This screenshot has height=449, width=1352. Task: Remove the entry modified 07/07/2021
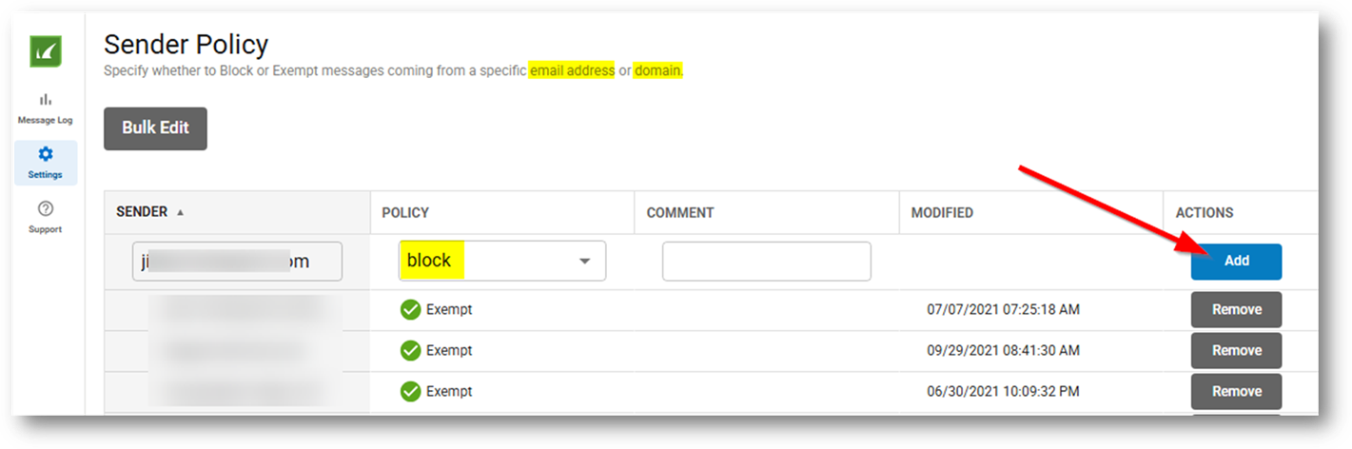[x=1236, y=309]
